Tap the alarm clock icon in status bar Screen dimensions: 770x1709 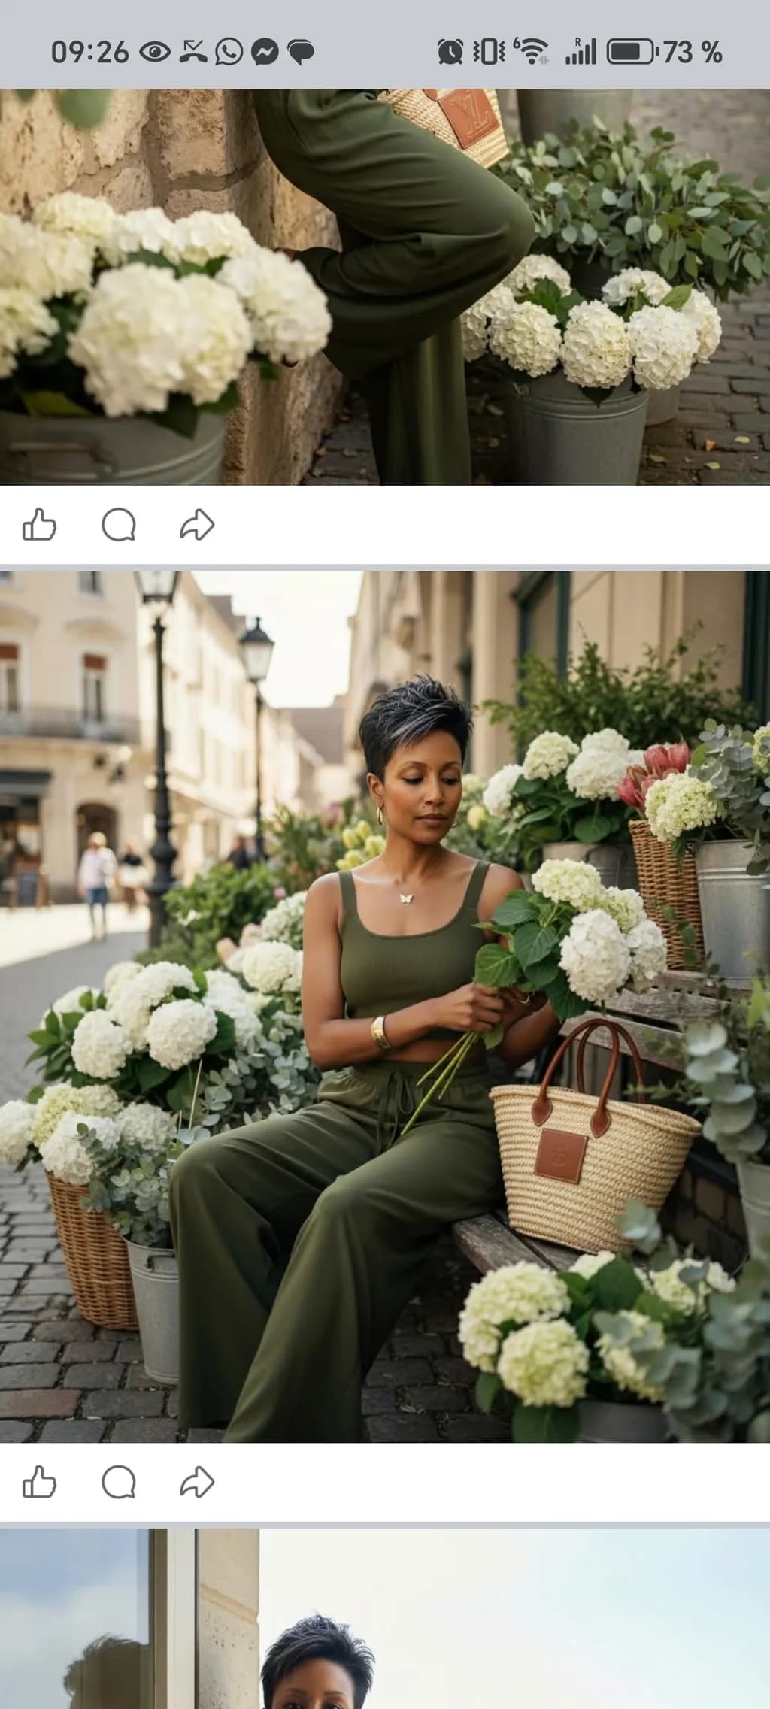[450, 52]
